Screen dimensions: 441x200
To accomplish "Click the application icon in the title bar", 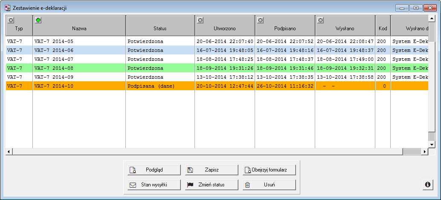I will pyautogui.click(x=7, y=8).
